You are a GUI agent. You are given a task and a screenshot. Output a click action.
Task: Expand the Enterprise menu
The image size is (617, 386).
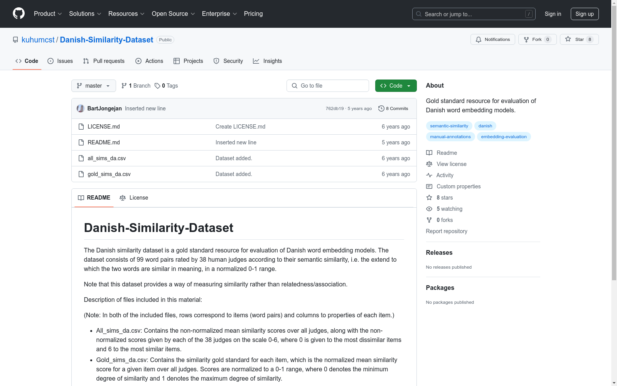pyautogui.click(x=219, y=14)
